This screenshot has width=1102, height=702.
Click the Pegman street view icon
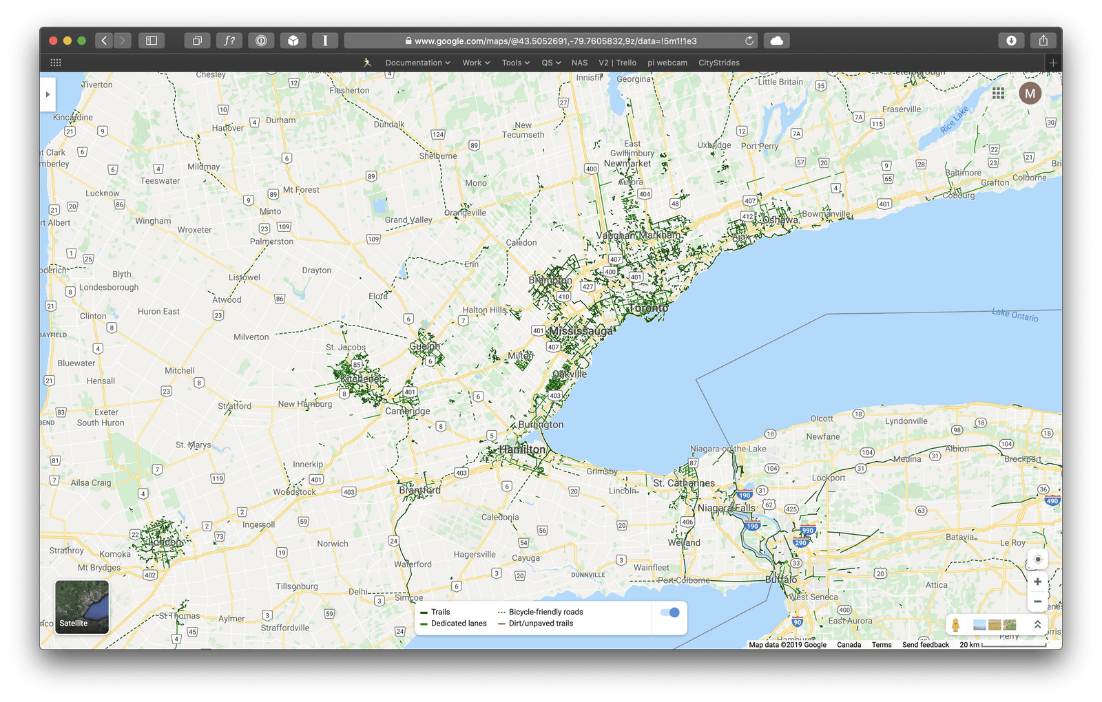point(957,625)
